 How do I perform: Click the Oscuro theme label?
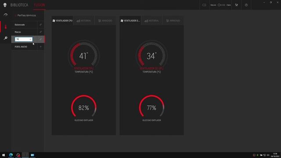pos(213,5)
